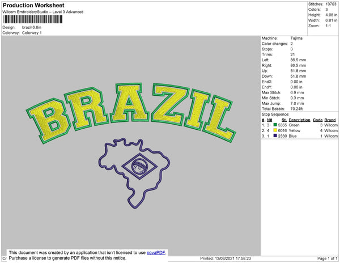Select the 'Page 1 of 1' footer text
The height and width of the screenshot is (263, 340).
(328, 258)
